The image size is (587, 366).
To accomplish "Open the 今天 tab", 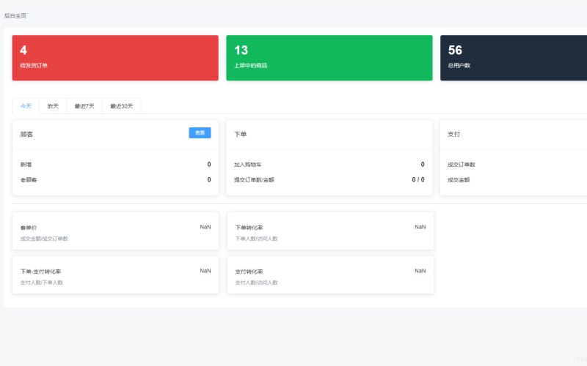I will click(x=26, y=106).
